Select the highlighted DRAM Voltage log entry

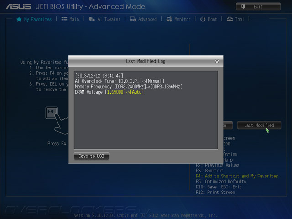(109, 92)
